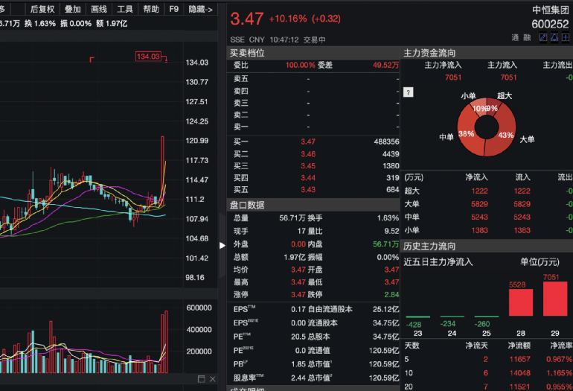
Task: Click the stock name 中恒集团
Action: tap(551, 10)
